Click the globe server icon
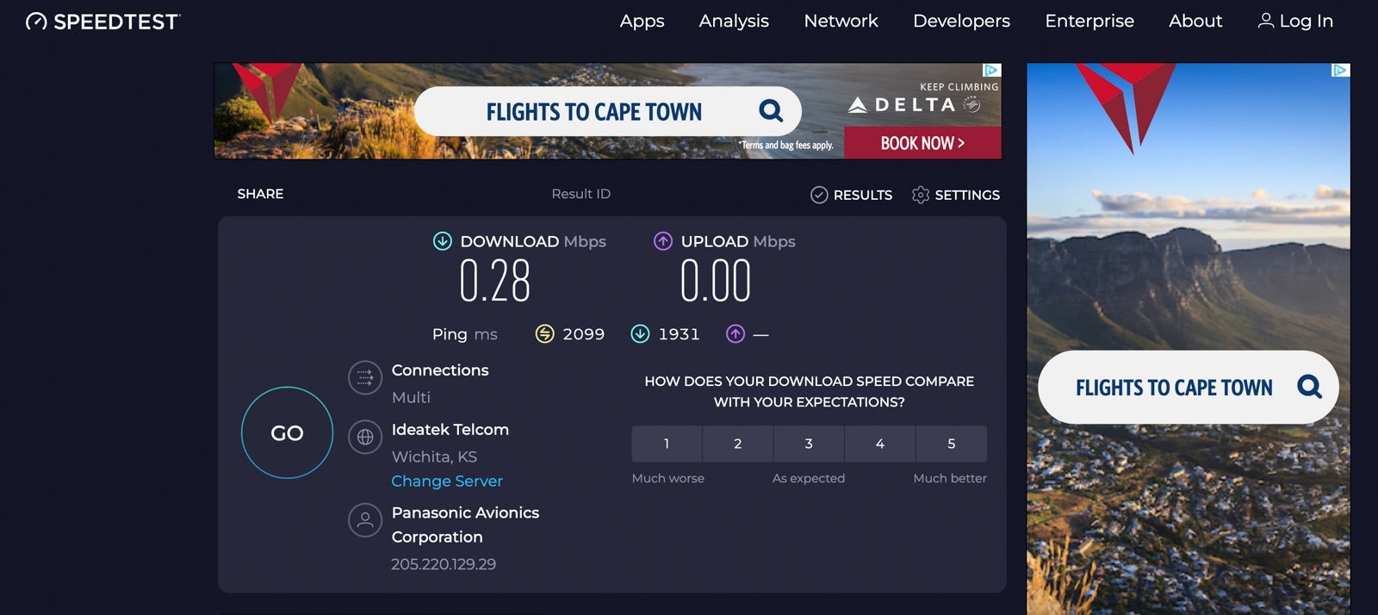 pos(365,437)
